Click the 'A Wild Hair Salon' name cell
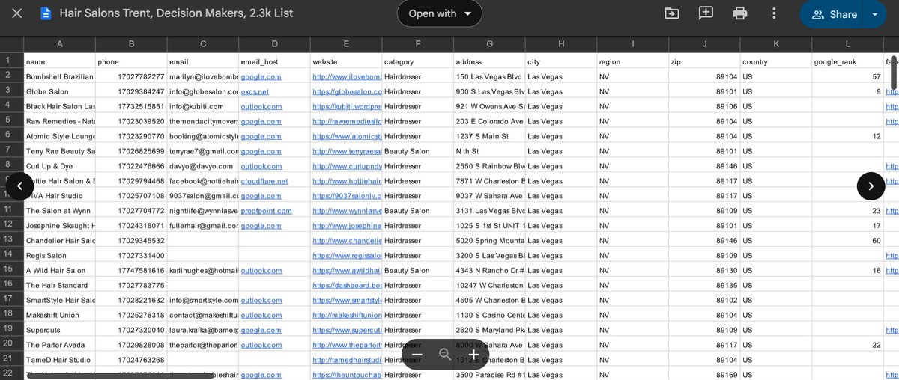The height and width of the screenshot is (380, 899). click(59, 270)
